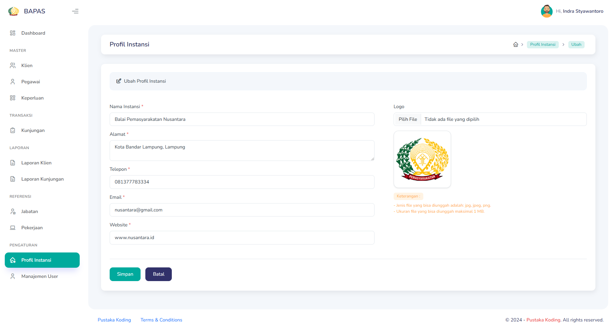Click the Keperluan grid icon
This screenshot has width=612, height=331.
(x=13, y=98)
